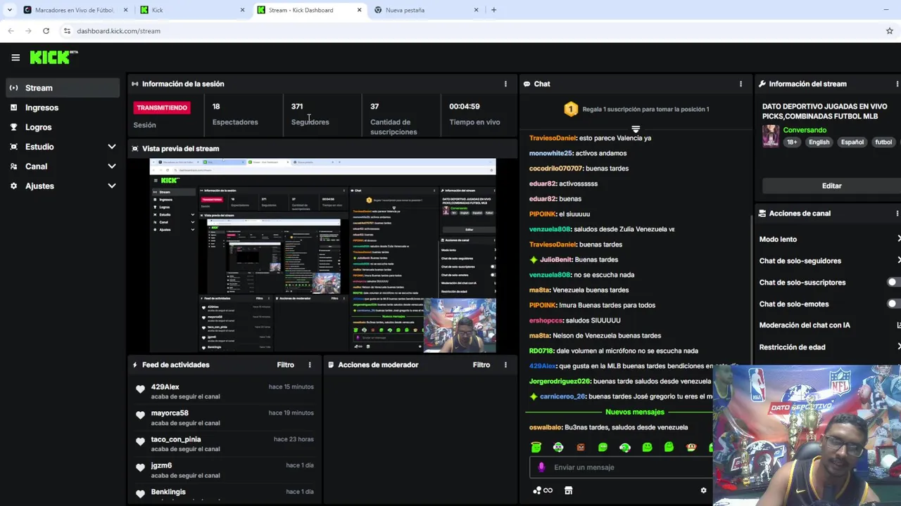This screenshot has width=901, height=506.
Task: Open Filtro in Feed de actividades
Action: (x=285, y=365)
